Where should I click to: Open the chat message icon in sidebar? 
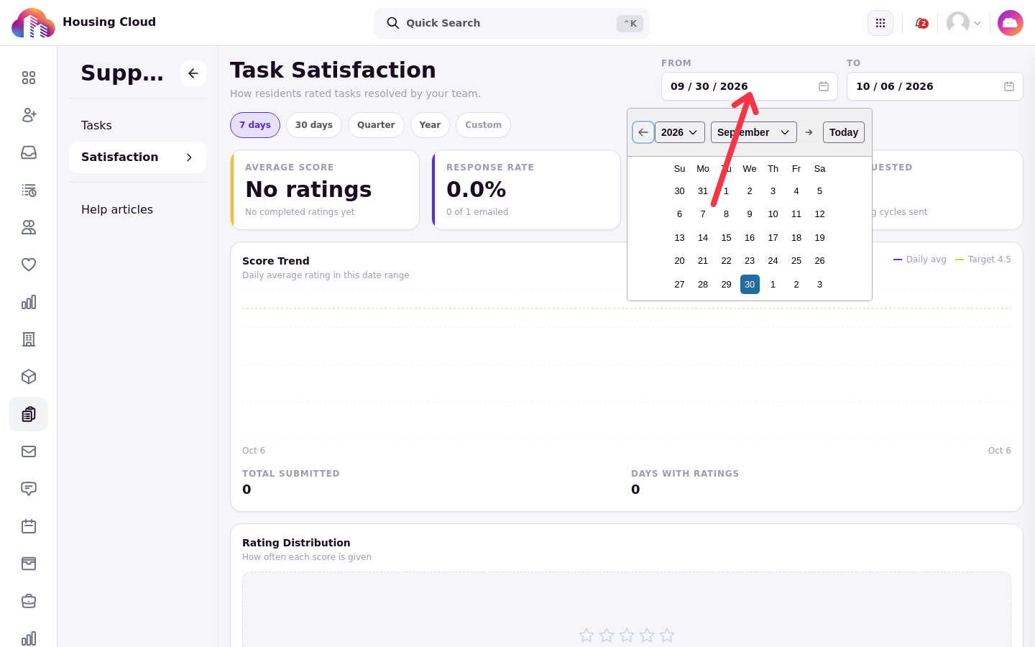pos(29,489)
